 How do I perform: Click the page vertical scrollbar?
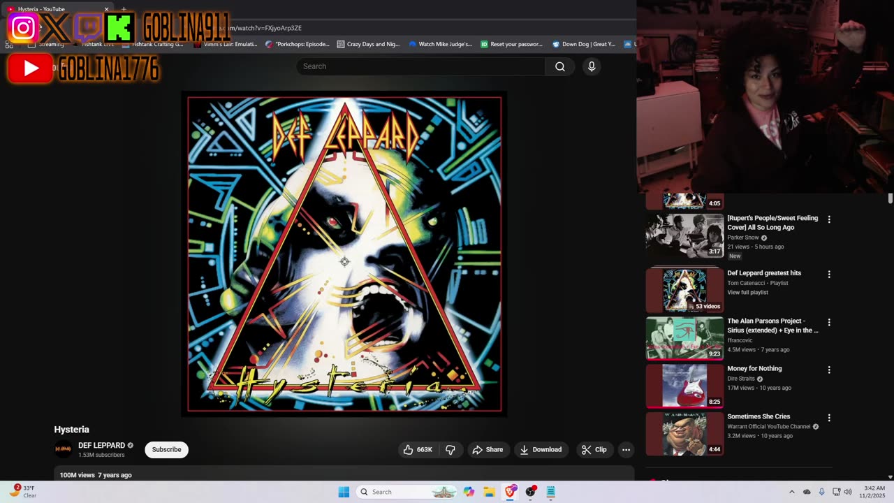(890, 200)
